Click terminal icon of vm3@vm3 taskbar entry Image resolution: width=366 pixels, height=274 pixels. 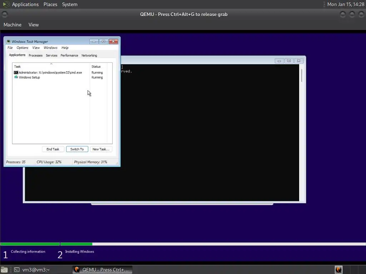click(x=16, y=270)
